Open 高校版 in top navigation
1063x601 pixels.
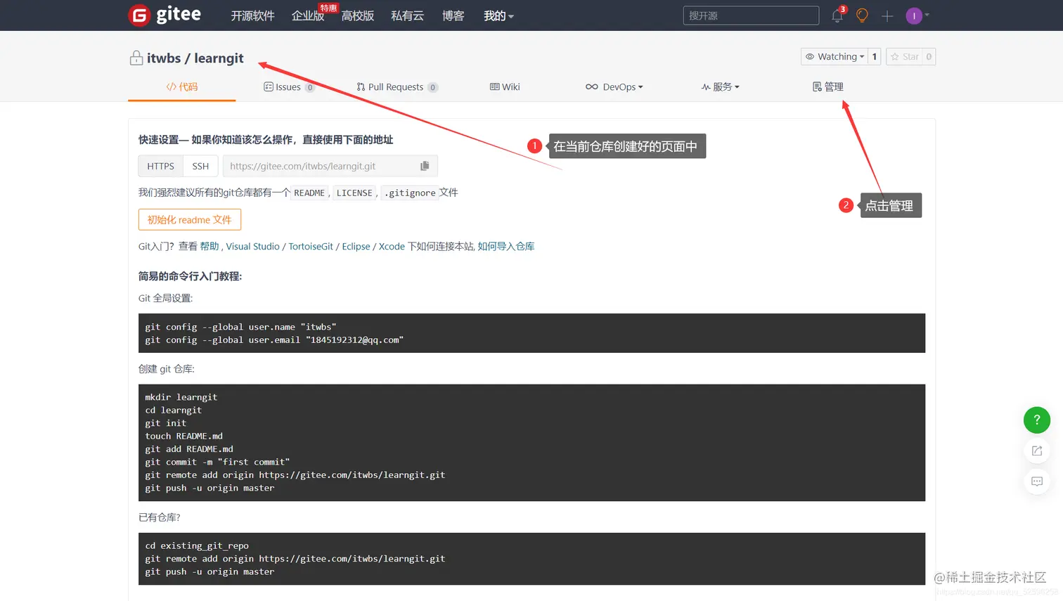coord(358,15)
